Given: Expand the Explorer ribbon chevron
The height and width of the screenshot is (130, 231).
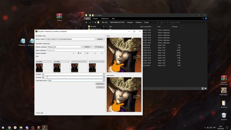Looking at the screenshot, I should [x=203, y=18].
